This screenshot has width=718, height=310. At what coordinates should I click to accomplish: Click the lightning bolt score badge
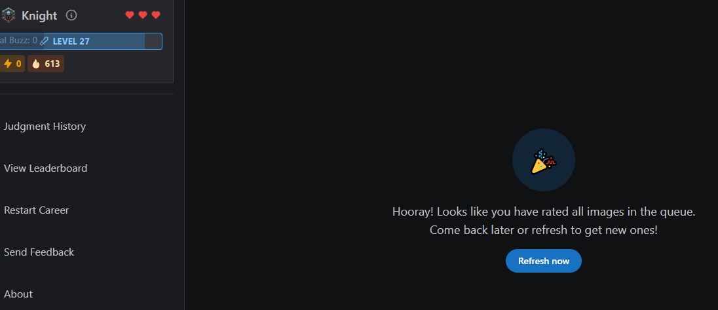click(x=12, y=64)
